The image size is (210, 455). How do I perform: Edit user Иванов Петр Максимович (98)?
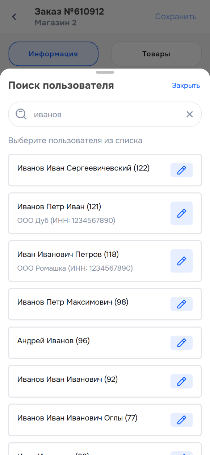[181, 304]
